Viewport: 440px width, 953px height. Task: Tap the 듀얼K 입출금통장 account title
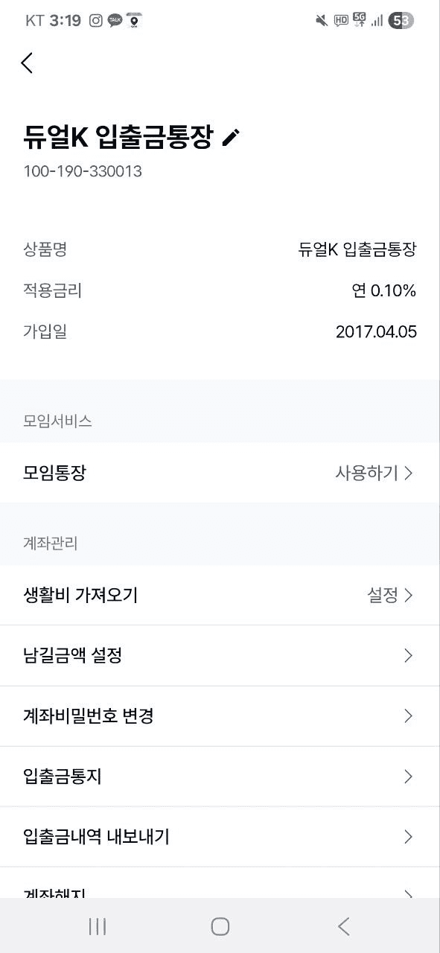pos(118,137)
